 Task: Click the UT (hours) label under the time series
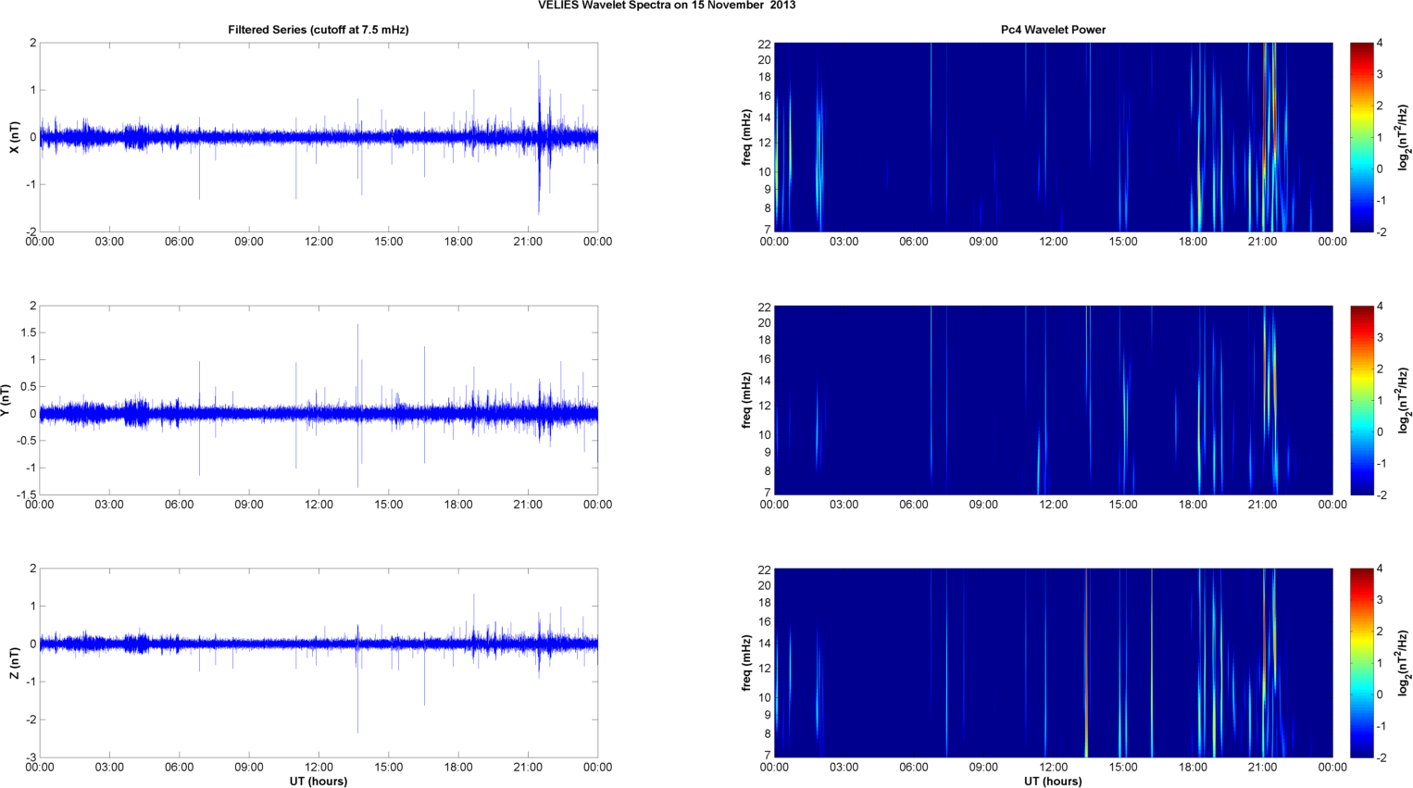click(318, 781)
